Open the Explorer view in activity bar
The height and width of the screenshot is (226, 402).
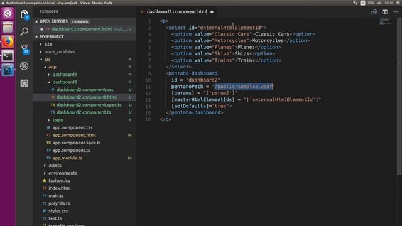point(24,14)
